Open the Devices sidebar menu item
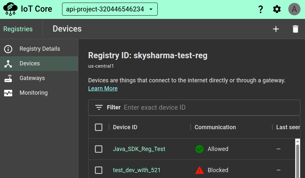 29,63
